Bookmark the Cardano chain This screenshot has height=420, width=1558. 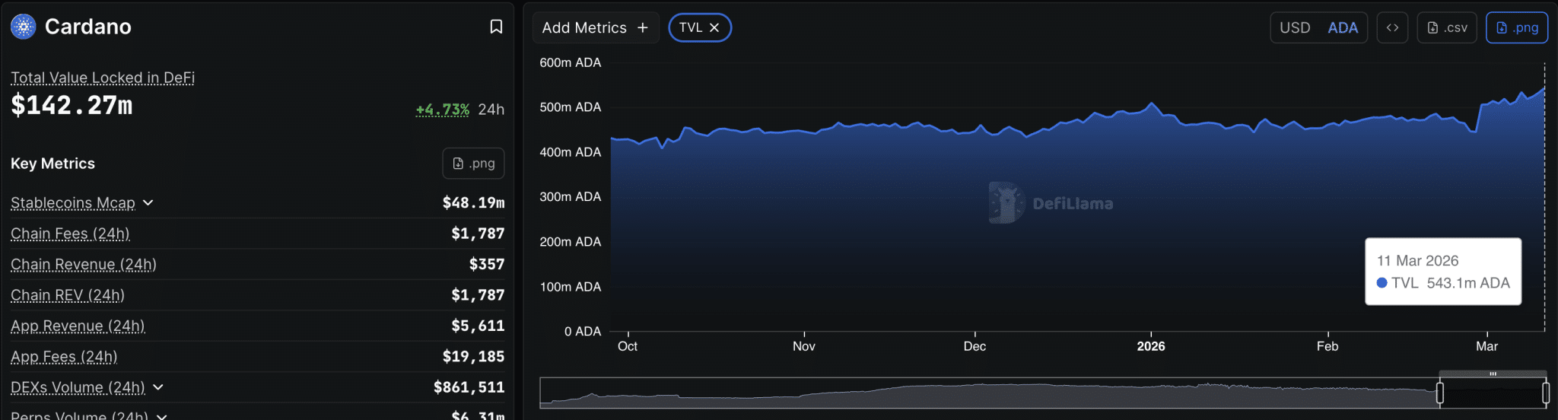click(496, 27)
